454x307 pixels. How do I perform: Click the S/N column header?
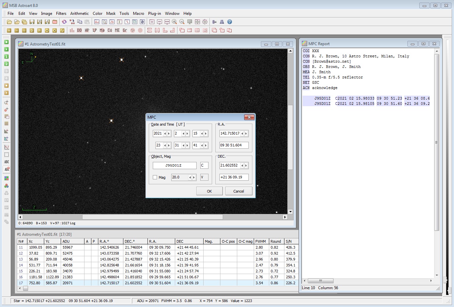(x=291, y=241)
